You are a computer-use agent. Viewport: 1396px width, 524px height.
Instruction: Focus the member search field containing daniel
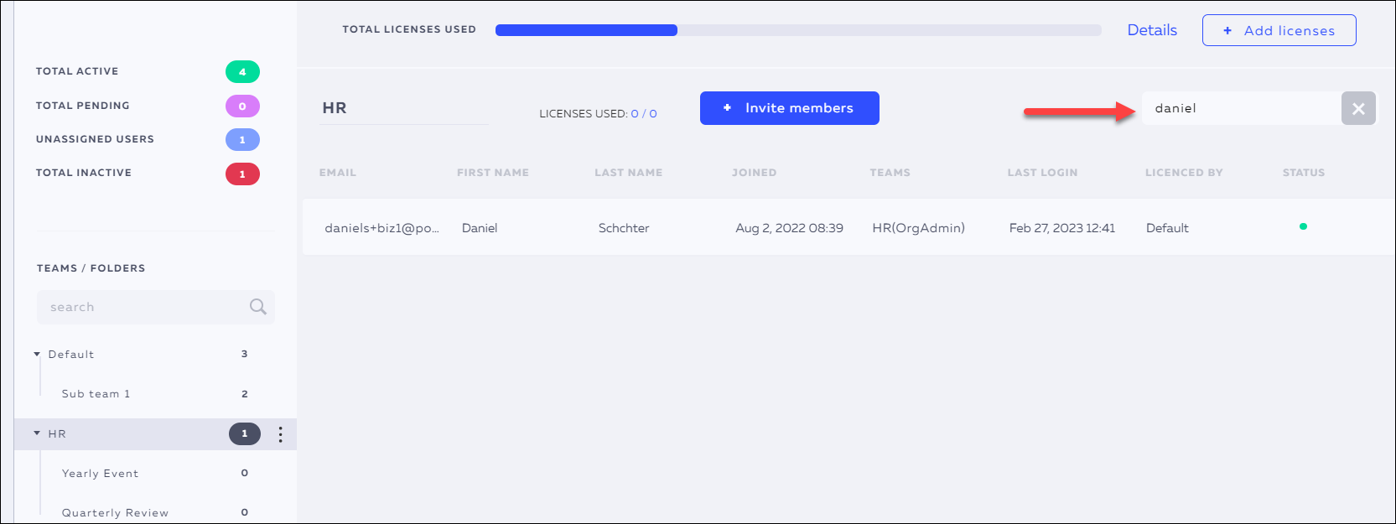pyautogui.click(x=1242, y=108)
